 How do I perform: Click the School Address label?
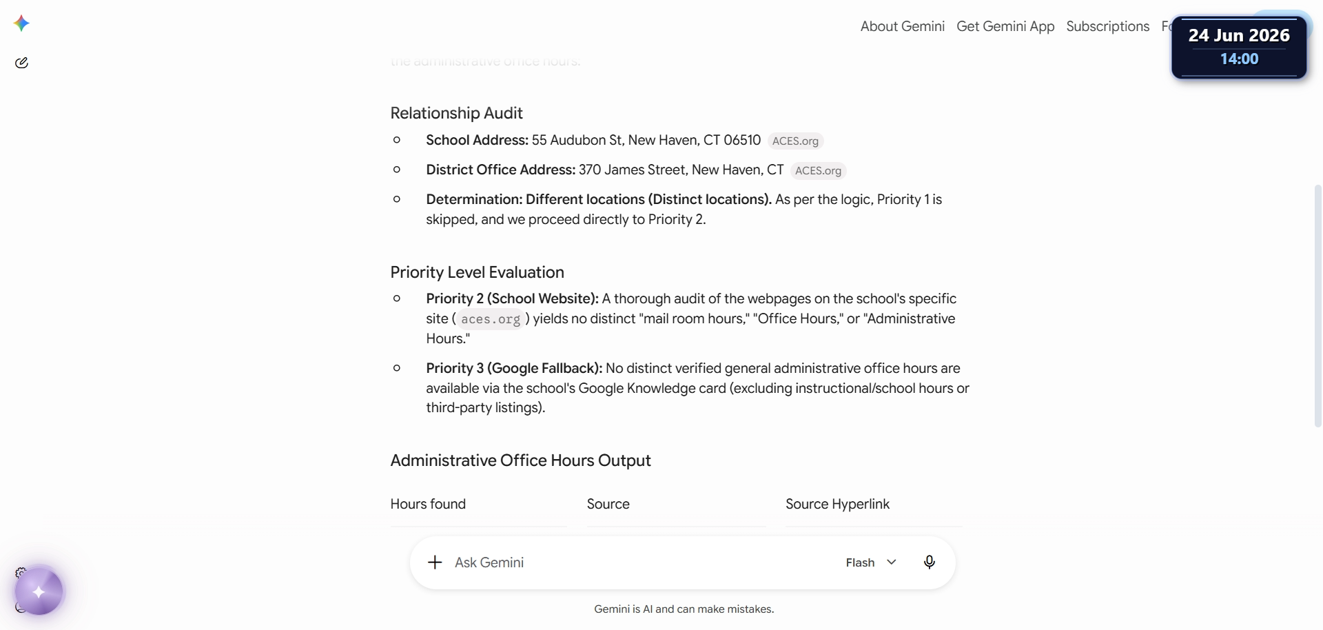(477, 140)
